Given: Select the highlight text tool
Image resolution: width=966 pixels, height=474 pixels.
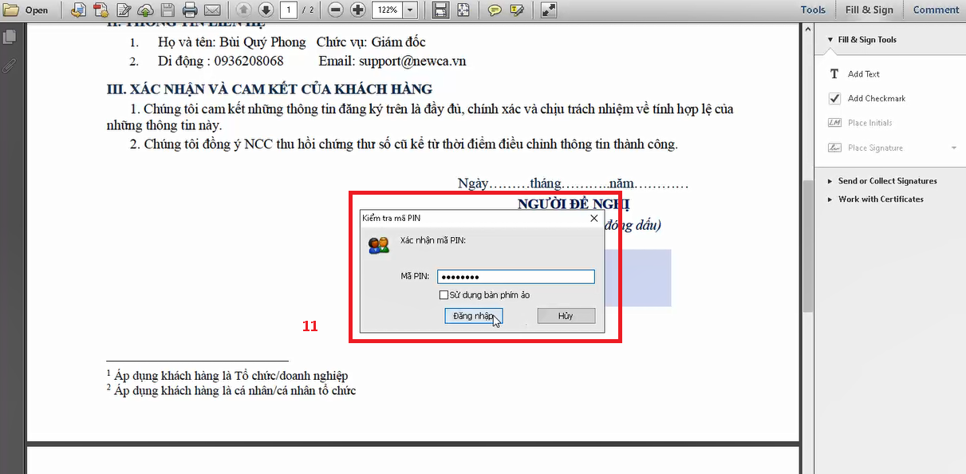Looking at the screenshot, I should [517, 10].
